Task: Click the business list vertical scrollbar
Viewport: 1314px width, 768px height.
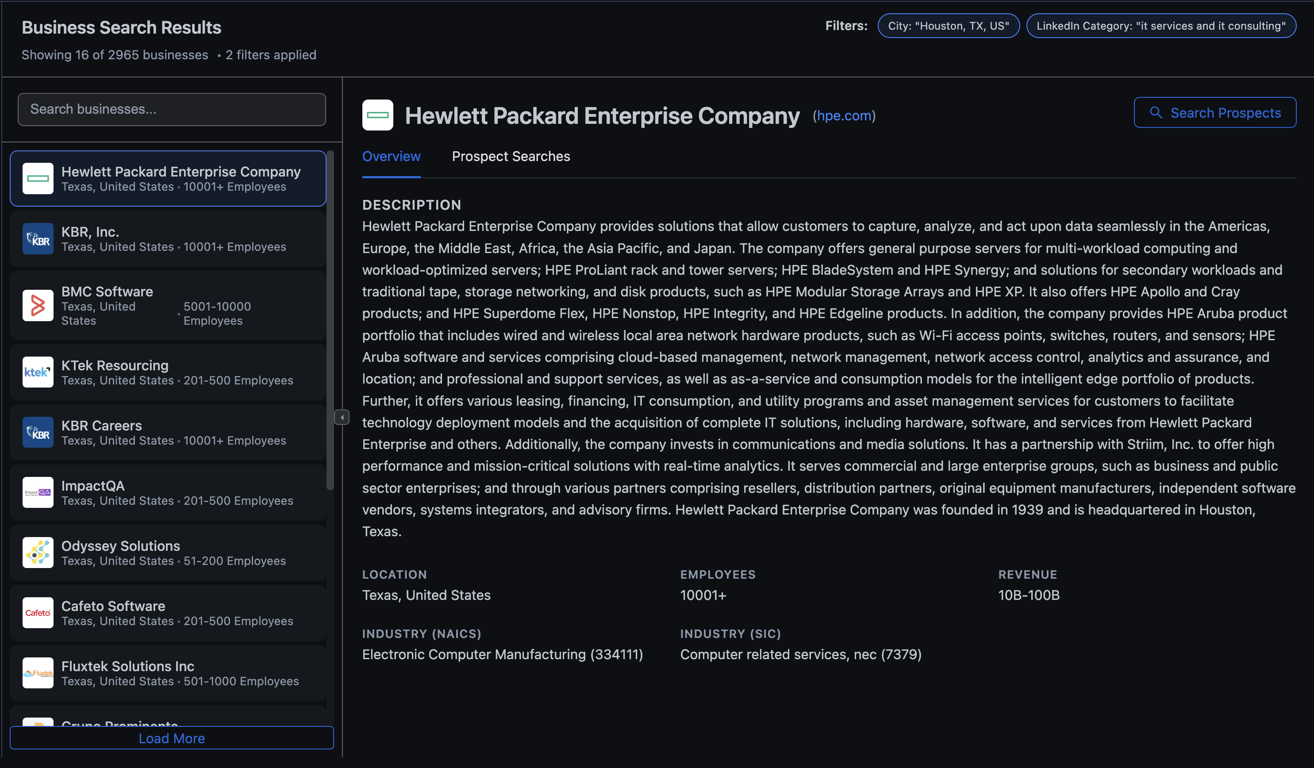Action: click(x=330, y=321)
